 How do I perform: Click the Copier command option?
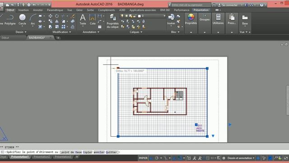tap(88, 152)
